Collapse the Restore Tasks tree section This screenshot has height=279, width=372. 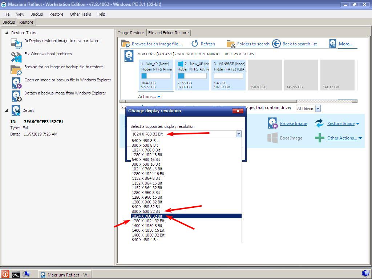pos(7,33)
